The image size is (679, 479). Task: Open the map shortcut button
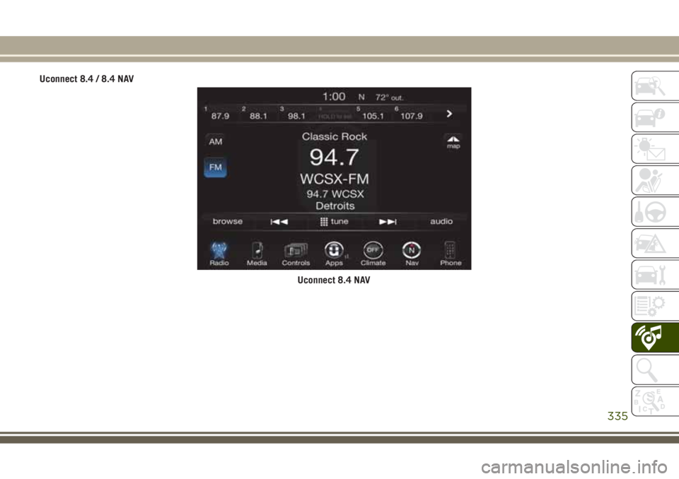(x=453, y=142)
